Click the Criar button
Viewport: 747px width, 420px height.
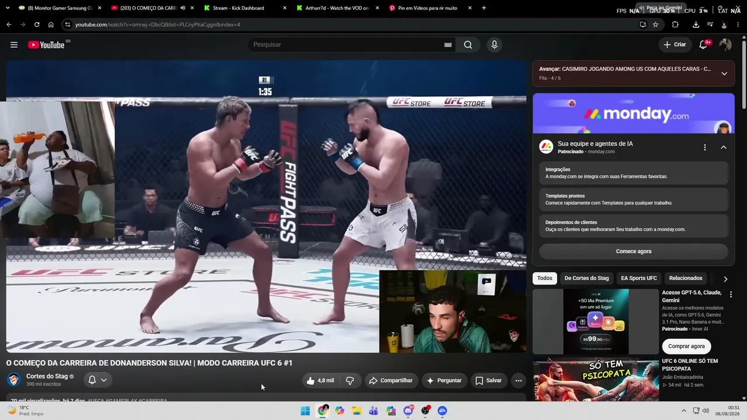[x=675, y=45]
